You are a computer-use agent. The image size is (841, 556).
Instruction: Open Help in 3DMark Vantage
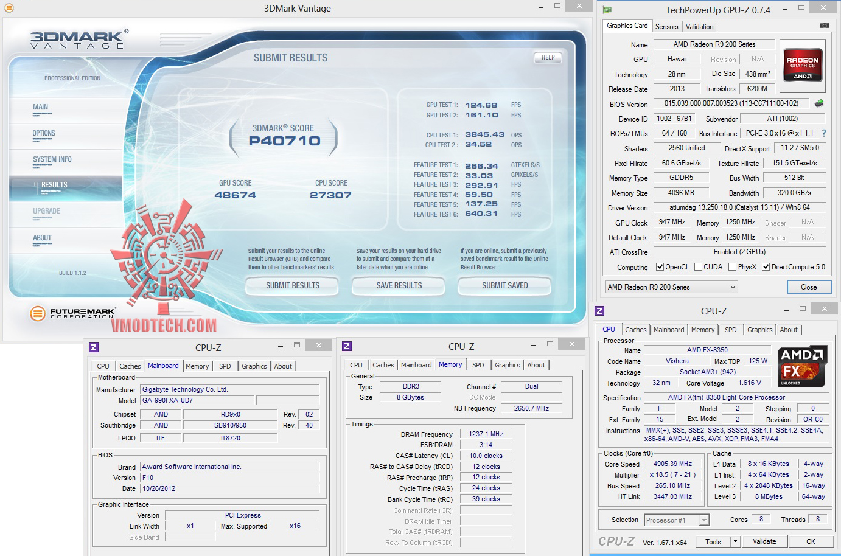coord(548,58)
